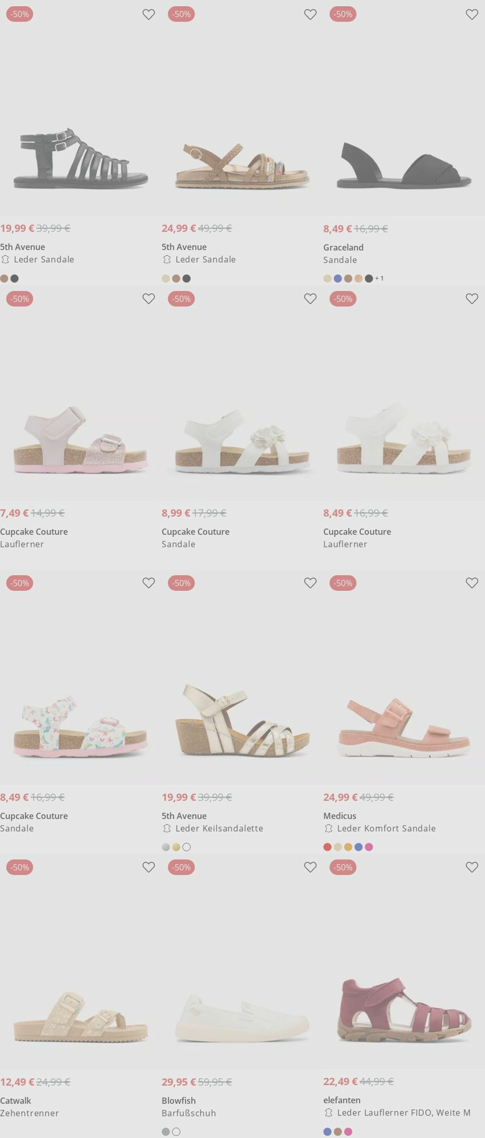Add Blowfish Barfußschuh to favorites
The height and width of the screenshot is (1138, 485).
click(x=310, y=867)
